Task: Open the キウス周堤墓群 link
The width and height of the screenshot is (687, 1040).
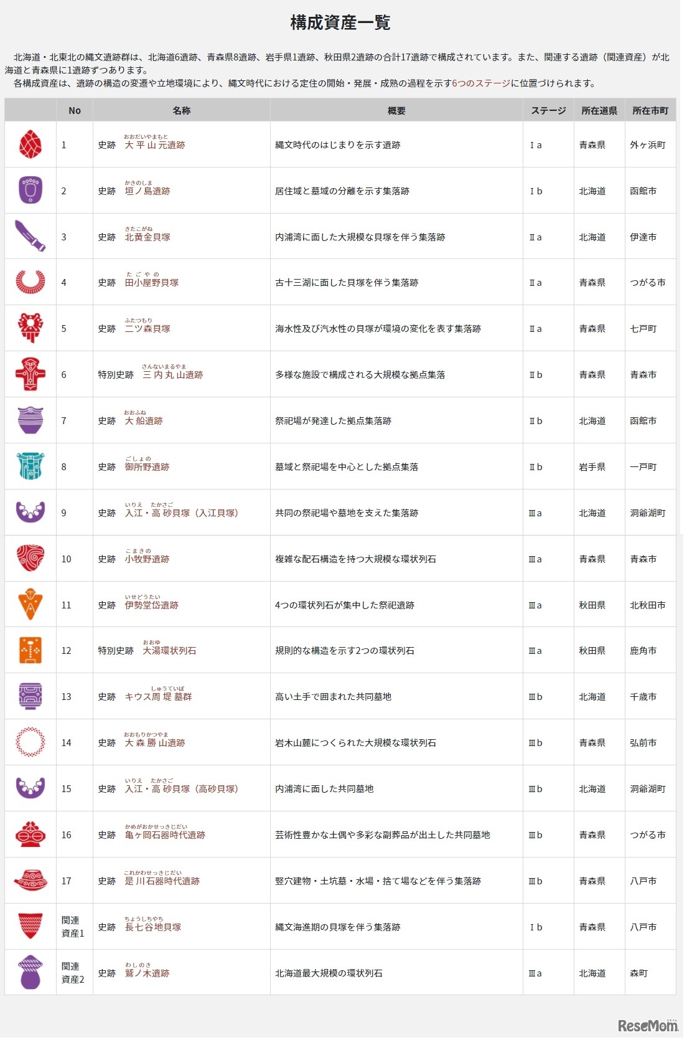Action: coord(158,697)
